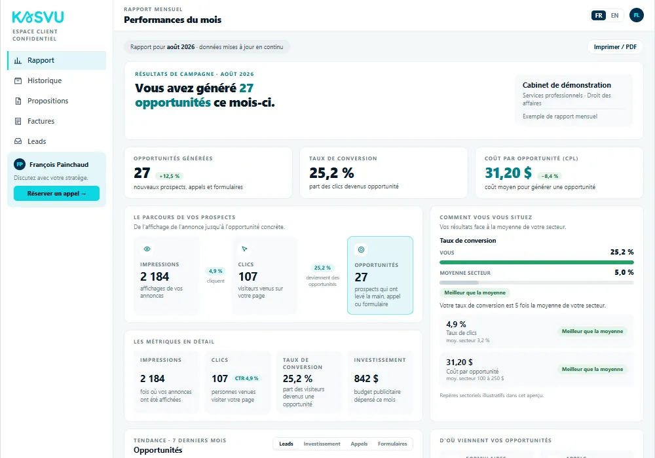Switch language to EN
Image resolution: width=655 pixels, height=458 pixels.
[x=614, y=16]
